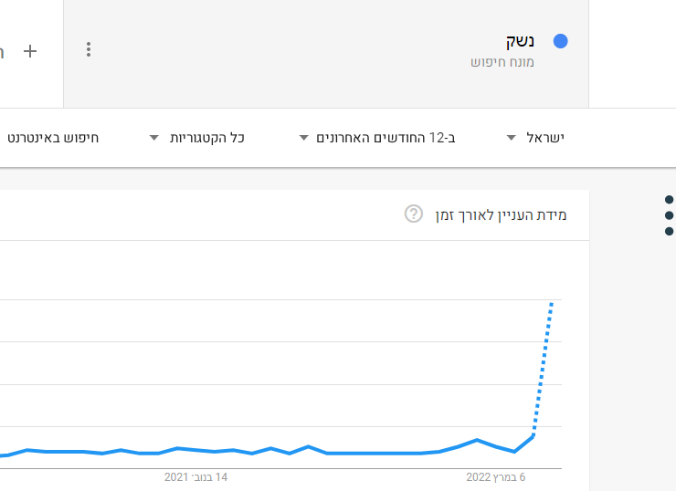
Task: Click the peak of the dotted trend line
Action: pos(552,301)
